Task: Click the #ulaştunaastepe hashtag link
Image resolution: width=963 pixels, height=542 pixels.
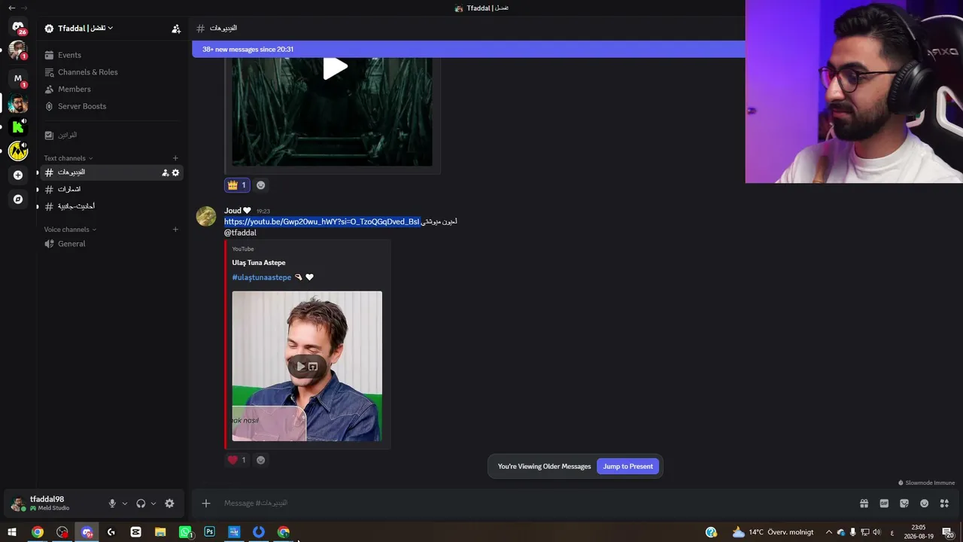Action: [x=261, y=278]
